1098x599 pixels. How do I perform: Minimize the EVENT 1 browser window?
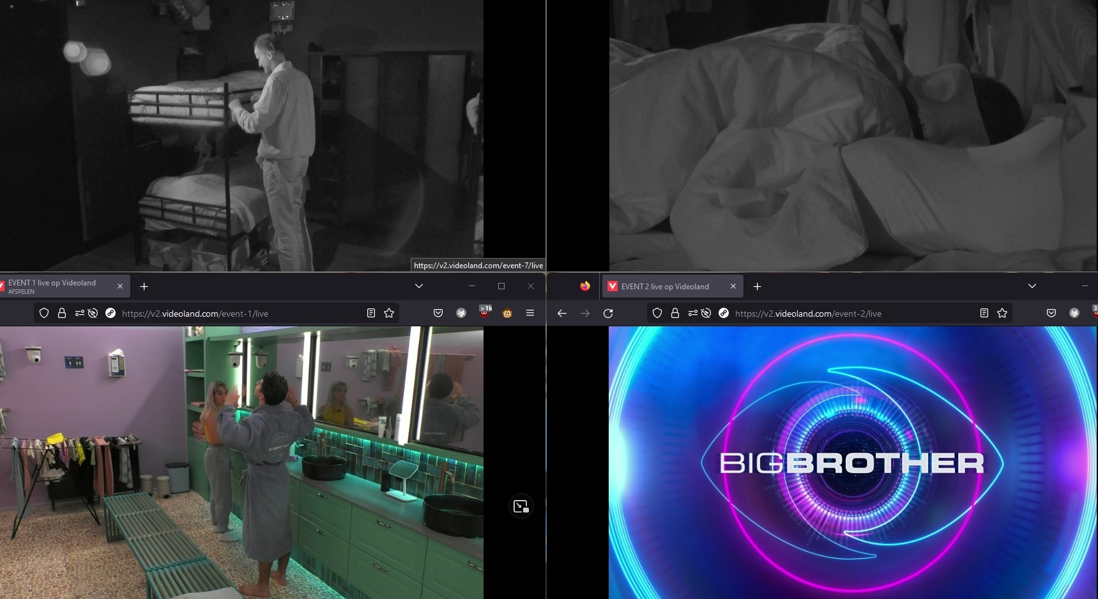pyautogui.click(x=472, y=286)
